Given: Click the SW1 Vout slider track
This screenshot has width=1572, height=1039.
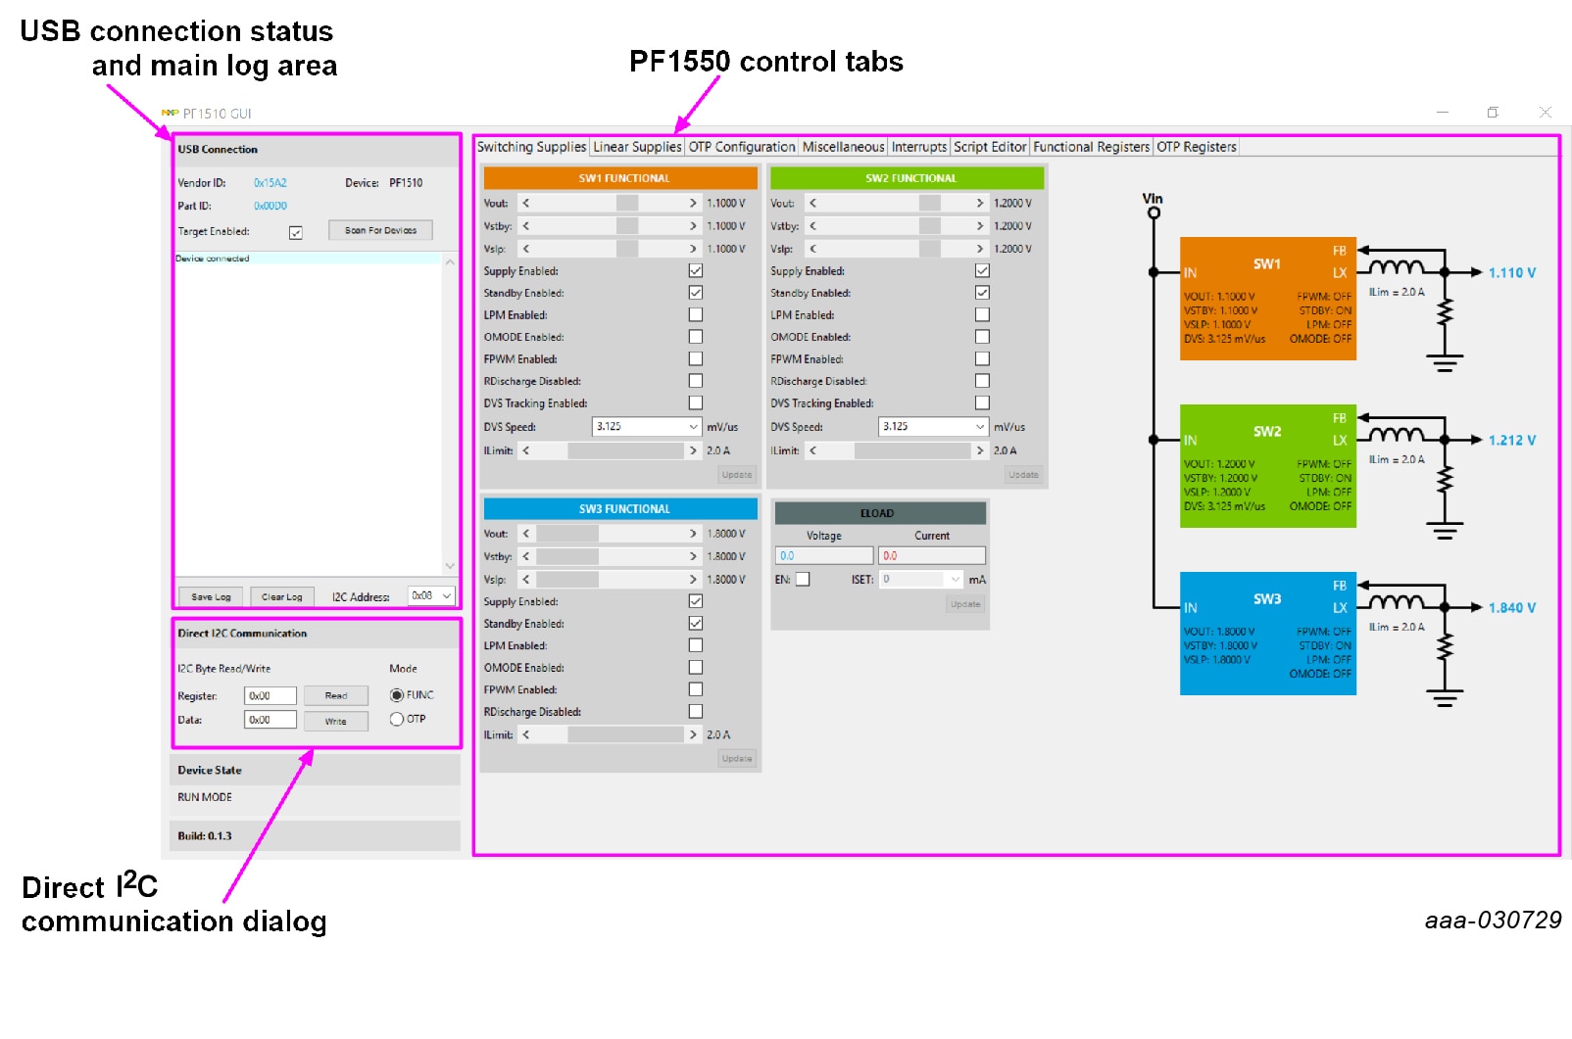Looking at the screenshot, I should click(608, 203).
